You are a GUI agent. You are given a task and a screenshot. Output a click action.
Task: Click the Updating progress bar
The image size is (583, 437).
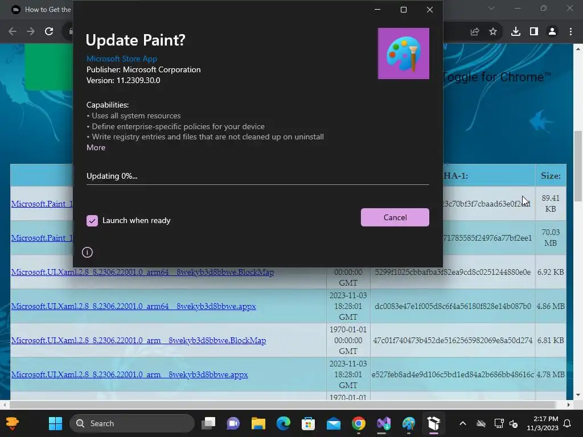point(258,184)
